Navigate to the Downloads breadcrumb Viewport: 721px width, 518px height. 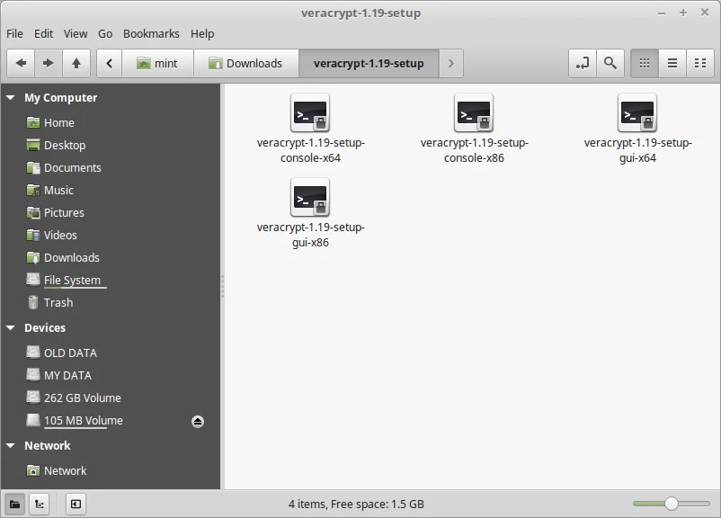(x=245, y=63)
